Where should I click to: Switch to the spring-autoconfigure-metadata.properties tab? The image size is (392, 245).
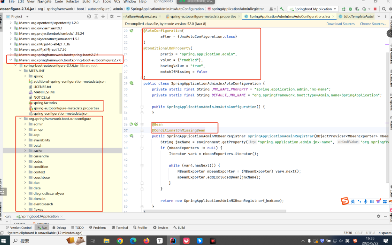203,16
